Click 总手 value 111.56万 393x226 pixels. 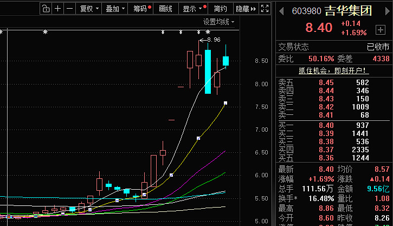click(x=318, y=189)
